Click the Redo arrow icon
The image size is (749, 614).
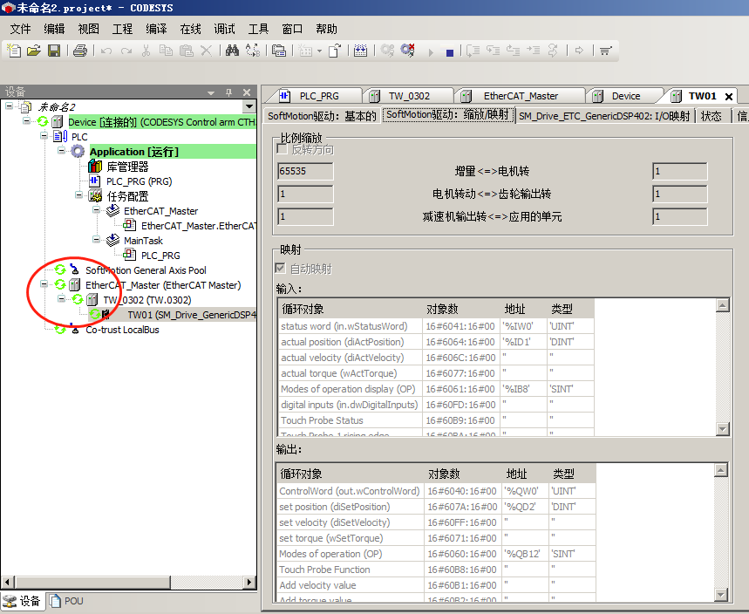point(126,51)
